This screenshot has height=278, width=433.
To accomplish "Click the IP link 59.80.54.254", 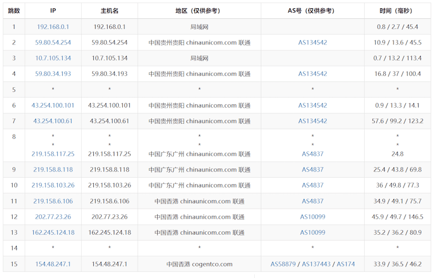I will [53, 43].
